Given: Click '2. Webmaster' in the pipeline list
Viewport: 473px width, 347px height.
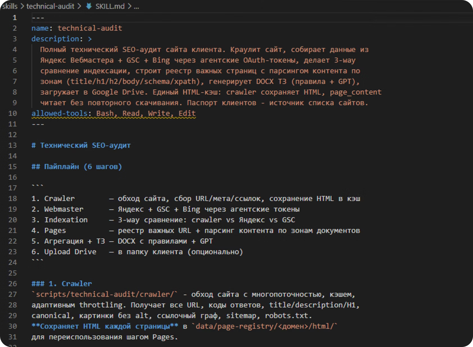Looking at the screenshot, I should [x=57, y=209].
